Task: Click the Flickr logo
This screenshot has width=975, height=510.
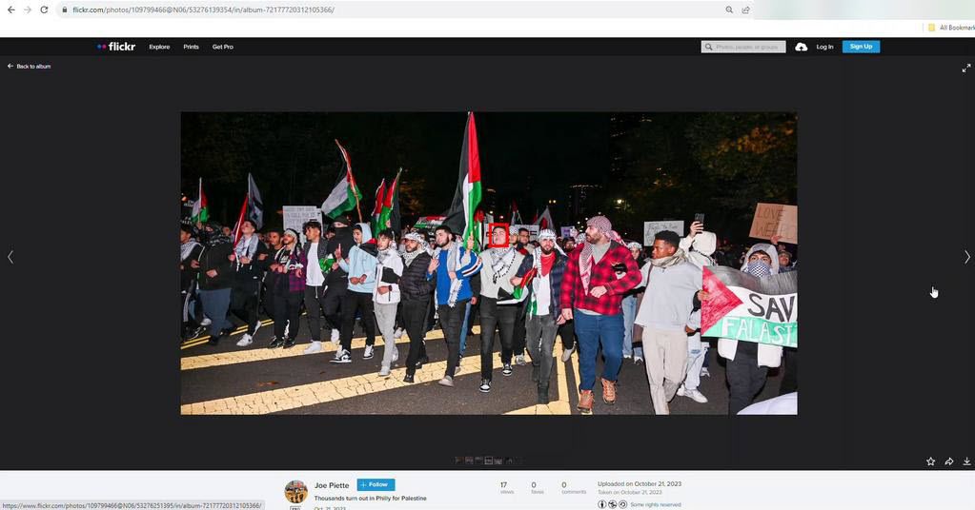Action: [x=116, y=47]
